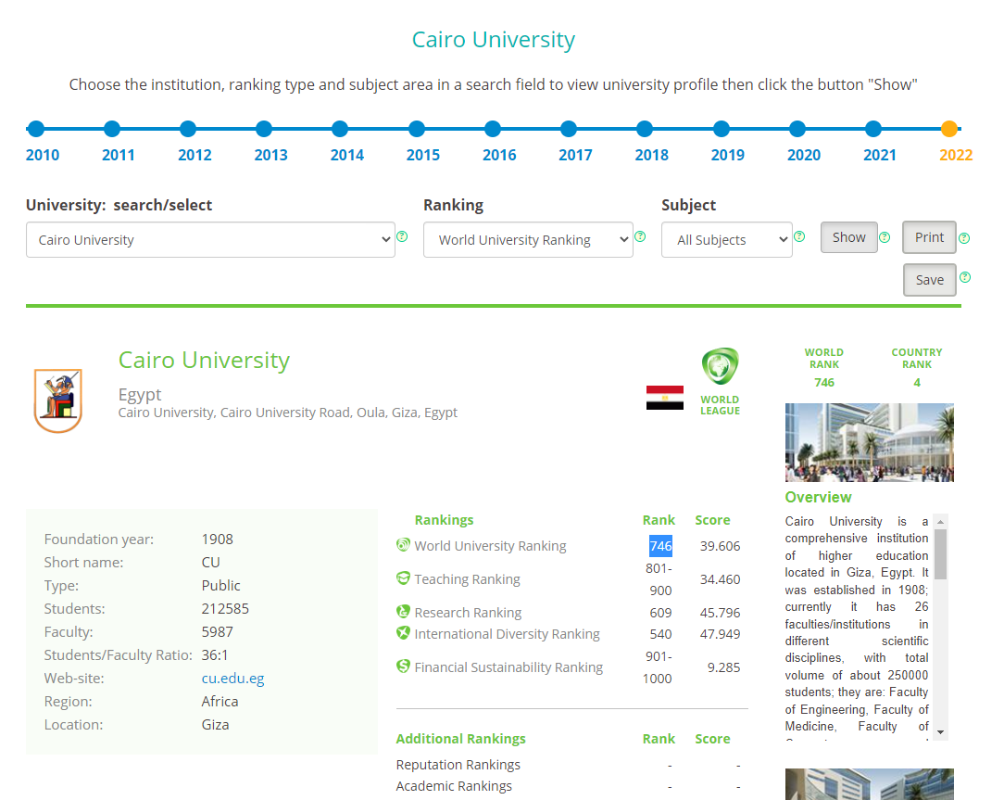
Task: Click the Egypt flag icon
Action: 664,398
